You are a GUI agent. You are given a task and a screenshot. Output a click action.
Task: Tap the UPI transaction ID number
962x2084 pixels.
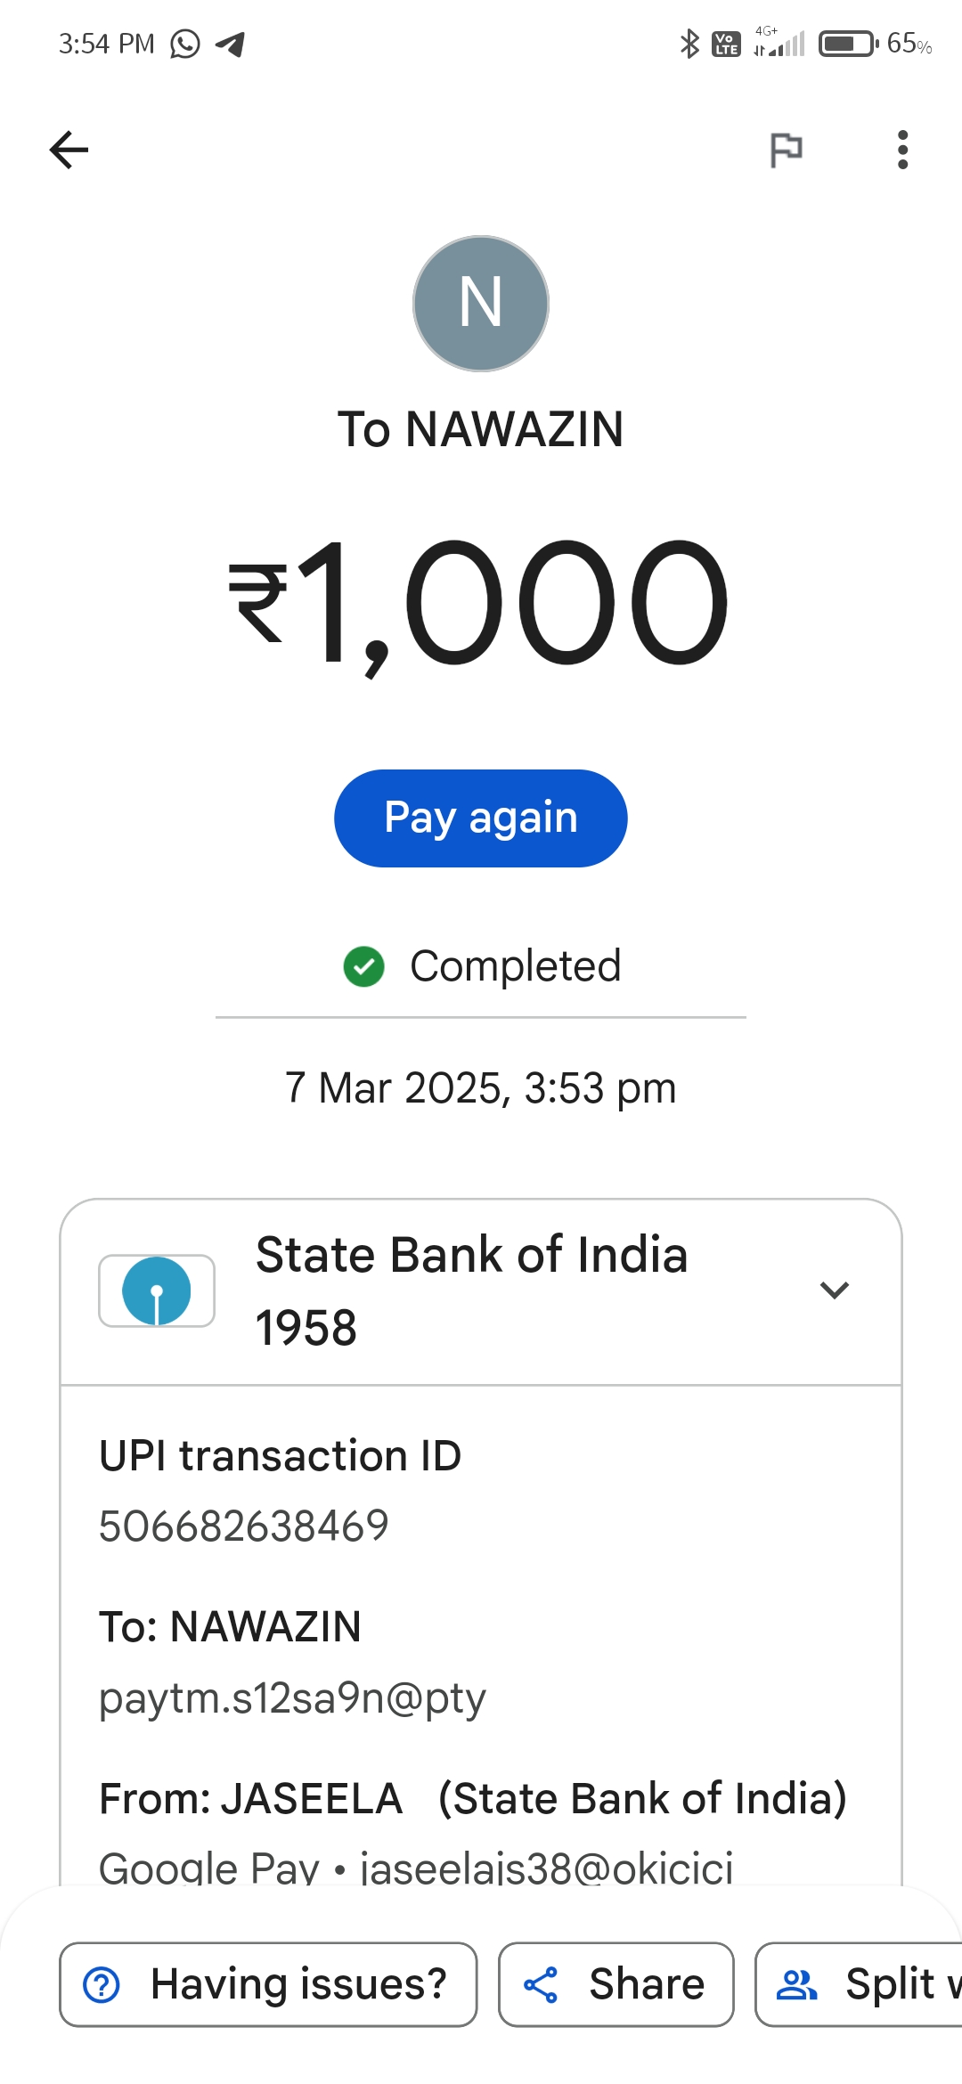tap(244, 1526)
